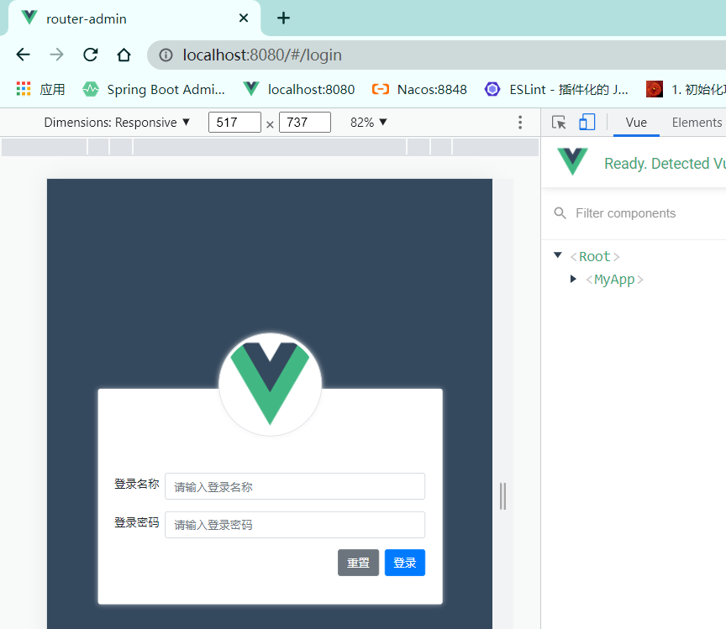Select the Root component in tree
Viewport: 726px width, 629px height.
595,256
